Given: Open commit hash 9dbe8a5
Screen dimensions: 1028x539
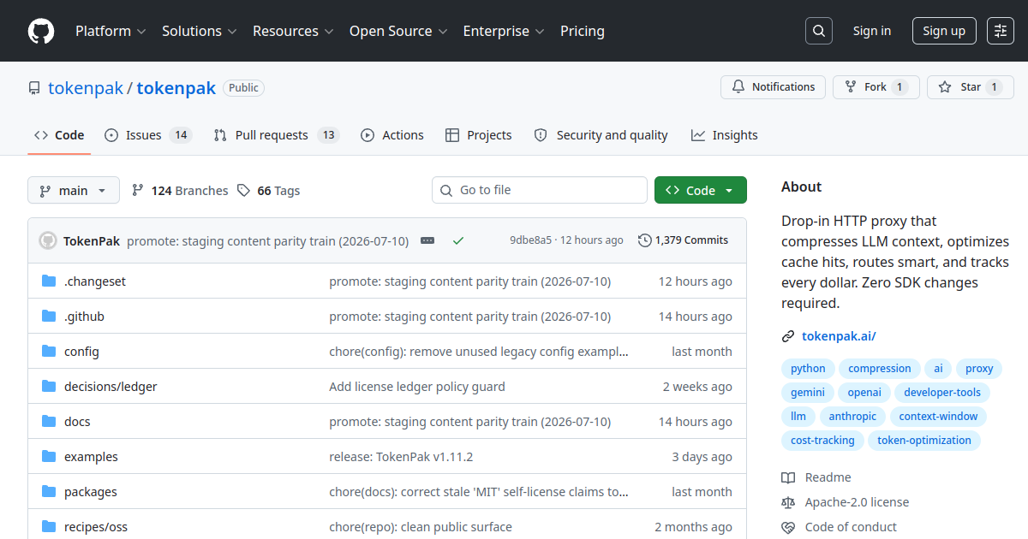Looking at the screenshot, I should (530, 240).
